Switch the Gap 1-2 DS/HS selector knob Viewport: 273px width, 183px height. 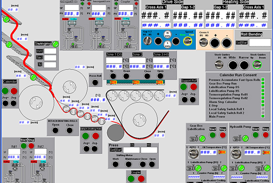[147, 41]
